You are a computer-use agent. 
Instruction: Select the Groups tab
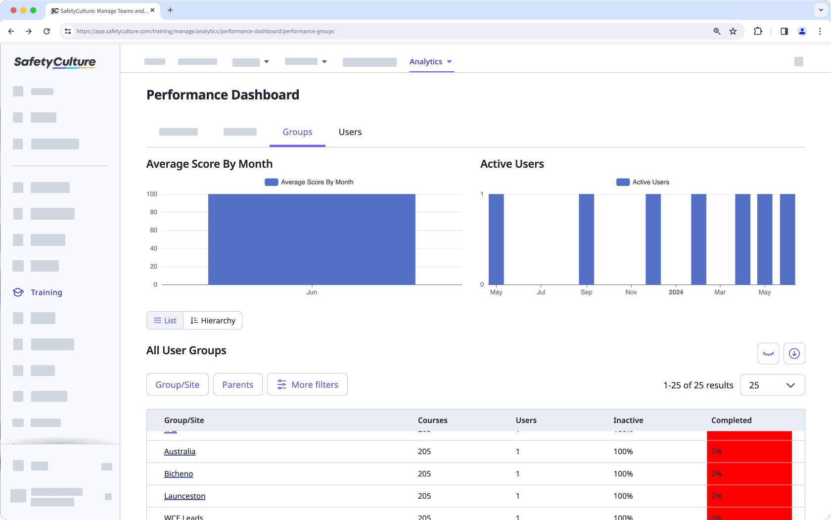point(297,132)
